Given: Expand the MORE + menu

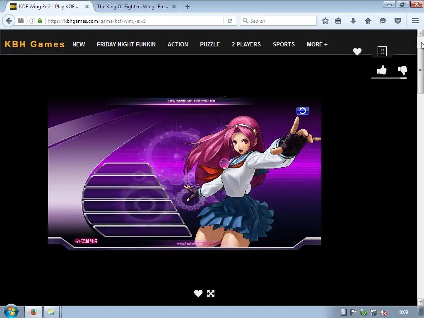Looking at the screenshot, I should (x=317, y=44).
